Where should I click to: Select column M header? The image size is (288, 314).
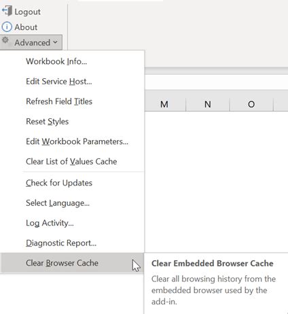164,104
